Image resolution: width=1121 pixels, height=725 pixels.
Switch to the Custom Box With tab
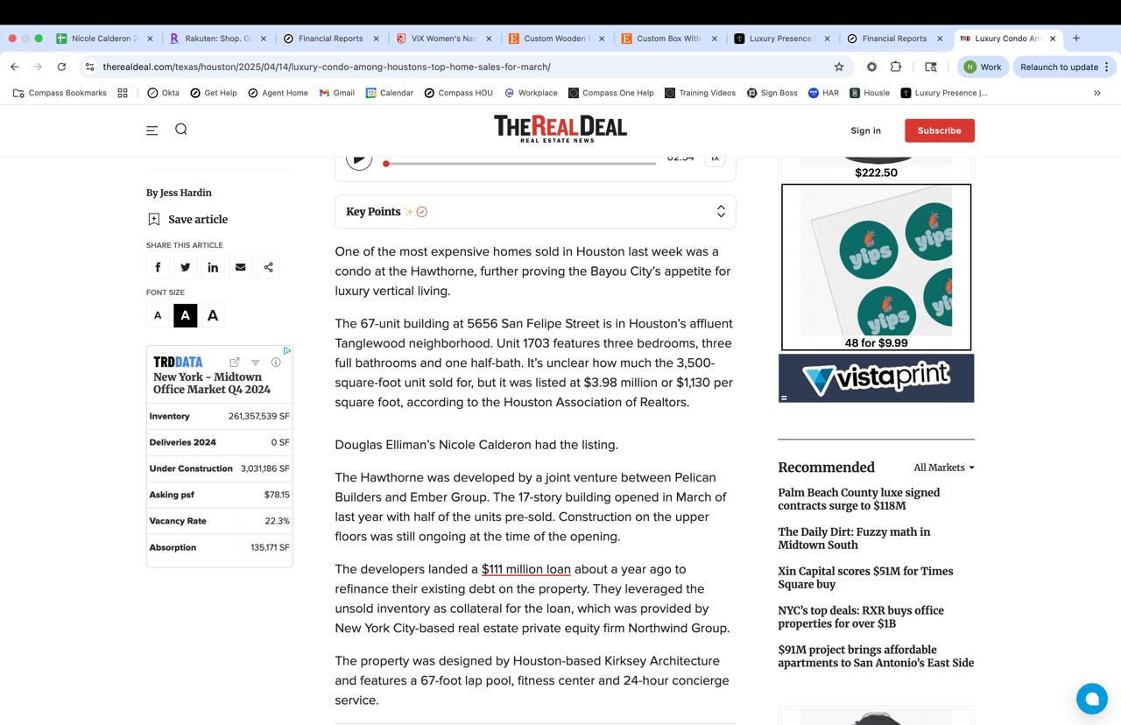click(x=667, y=39)
